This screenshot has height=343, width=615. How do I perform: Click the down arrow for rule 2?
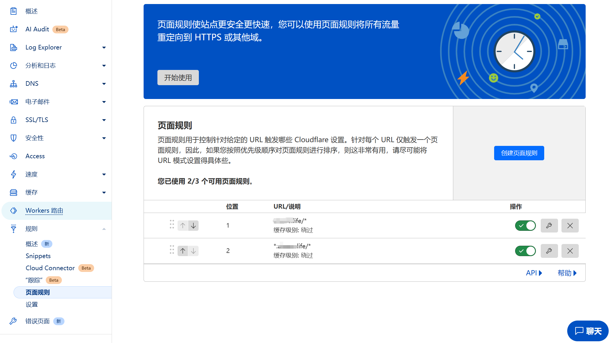coord(193,251)
